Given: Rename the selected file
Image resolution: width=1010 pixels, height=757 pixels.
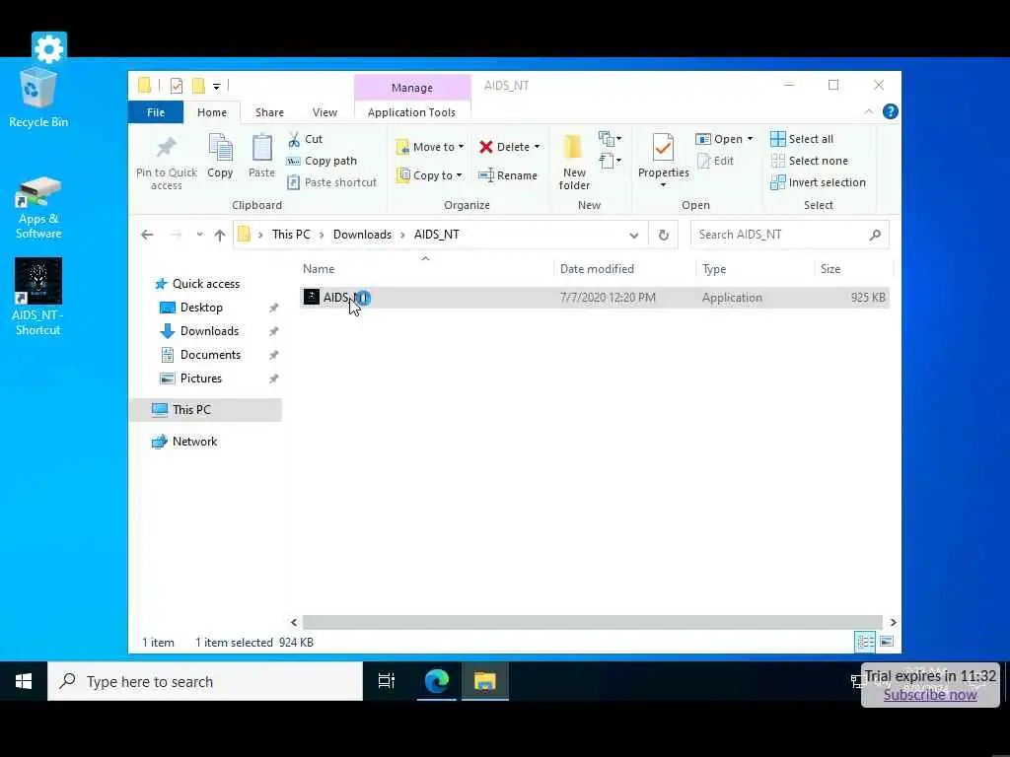Looking at the screenshot, I should point(508,175).
